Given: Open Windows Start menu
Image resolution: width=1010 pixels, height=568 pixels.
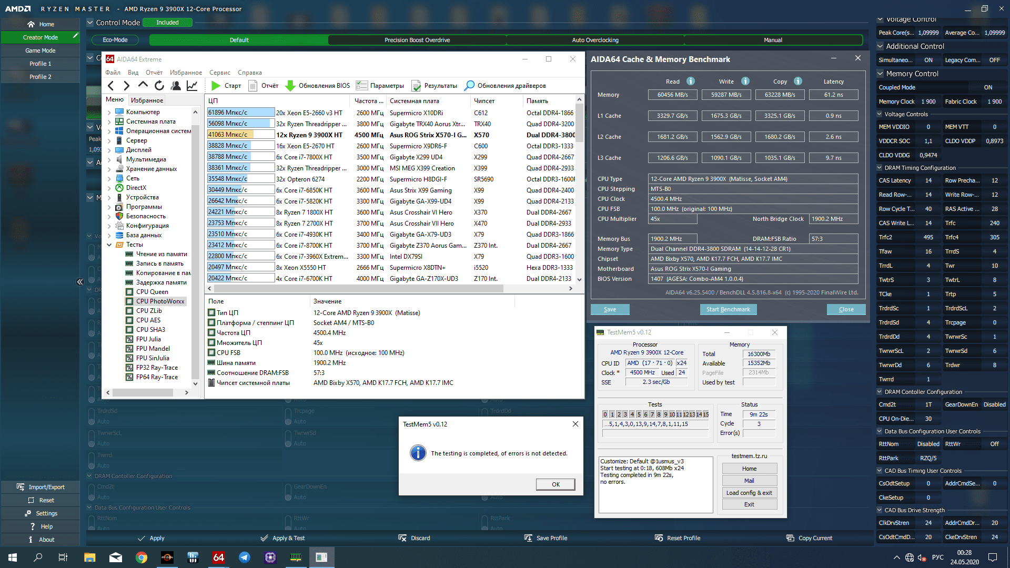Looking at the screenshot, I should coord(13,557).
